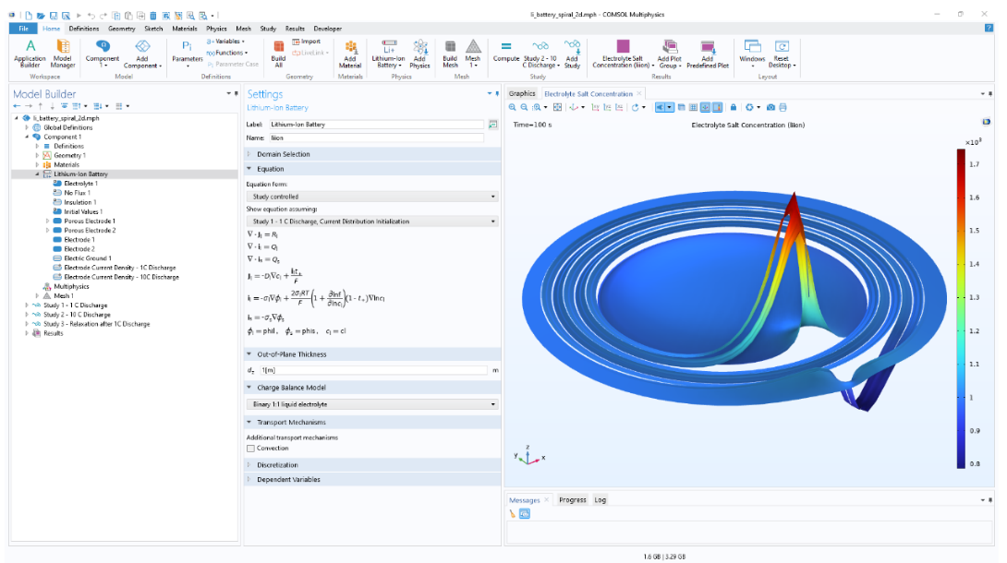Switch to the Results ribbon tab

coord(295,29)
